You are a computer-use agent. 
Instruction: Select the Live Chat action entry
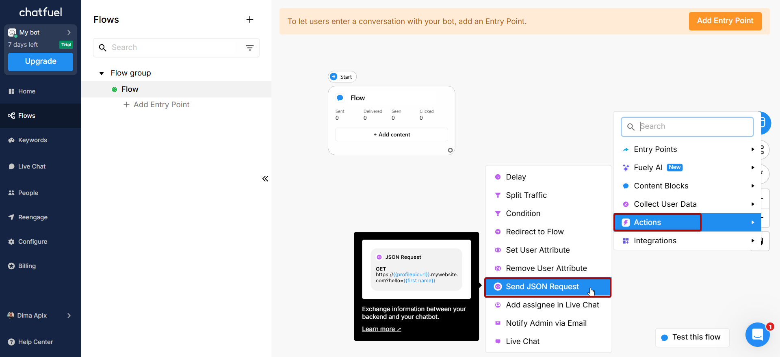[x=548, y=342]
